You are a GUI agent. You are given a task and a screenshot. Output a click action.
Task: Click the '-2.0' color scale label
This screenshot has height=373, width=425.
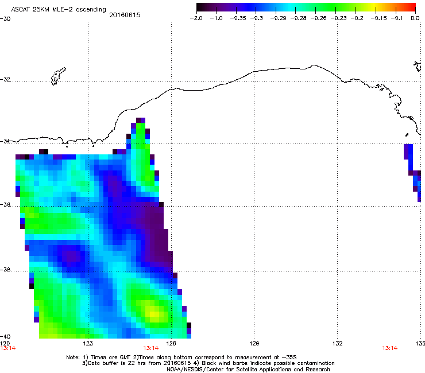point(196,18)
